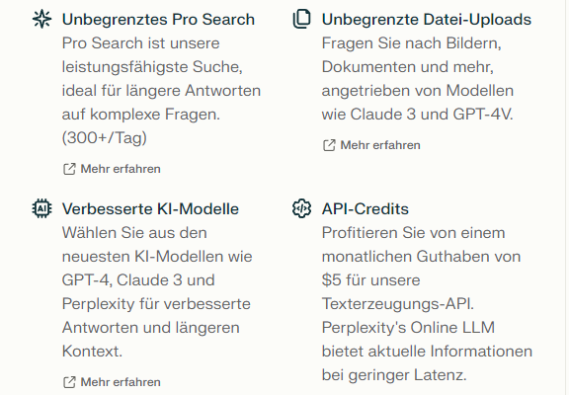The height and width of the screenshot is (395, 569).
Task: Click the sparkle icon beside Unbegrenztes Pro Search
Action: [x=41, y=19]
